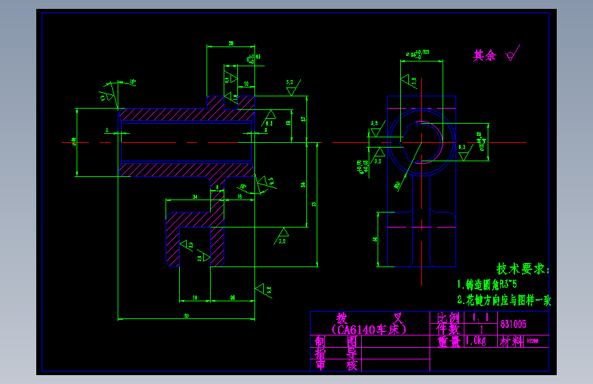Image resolution: width=593 pixels, height=384 pixels.
Task: Click the drawing number '831005'
Action: click(513, 324)
